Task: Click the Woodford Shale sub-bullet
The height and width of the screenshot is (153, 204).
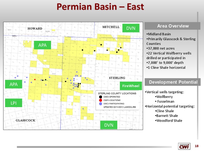Action: [x=169, y=120]
